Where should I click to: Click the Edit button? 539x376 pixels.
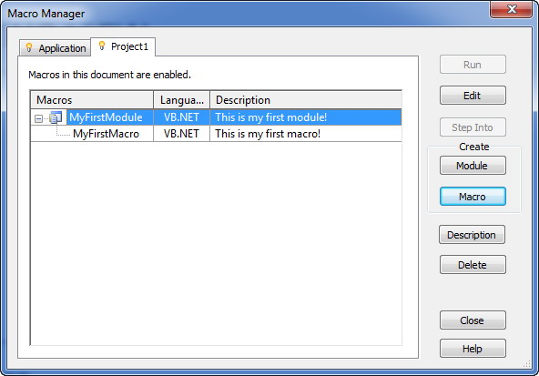(x=473, y=96)
